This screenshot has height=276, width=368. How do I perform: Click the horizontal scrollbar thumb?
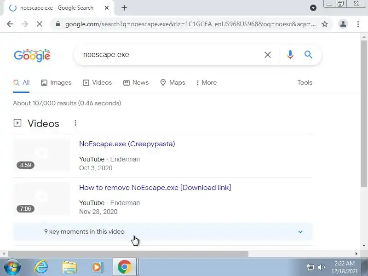(128, 254)
